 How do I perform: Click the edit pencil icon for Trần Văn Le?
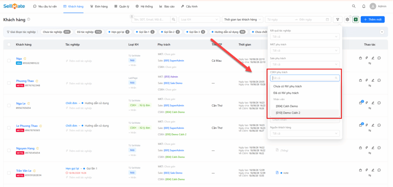(x=373, y=170)
